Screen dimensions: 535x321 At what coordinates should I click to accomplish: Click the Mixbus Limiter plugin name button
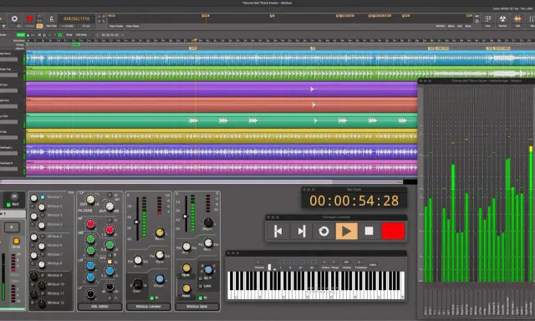[149, 307]
